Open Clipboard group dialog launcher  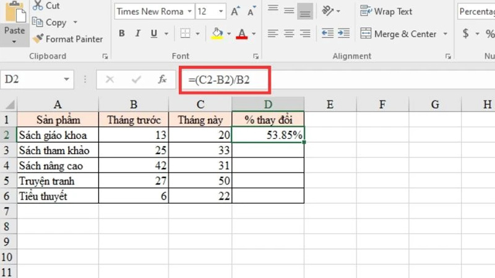pos(105,56)
